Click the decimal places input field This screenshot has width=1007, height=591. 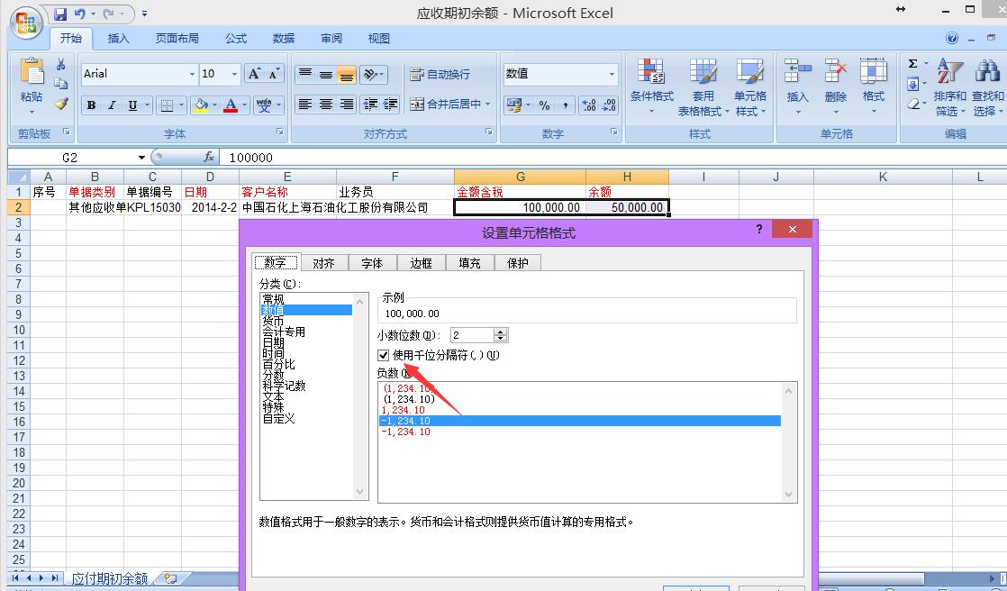click(471, 335)
